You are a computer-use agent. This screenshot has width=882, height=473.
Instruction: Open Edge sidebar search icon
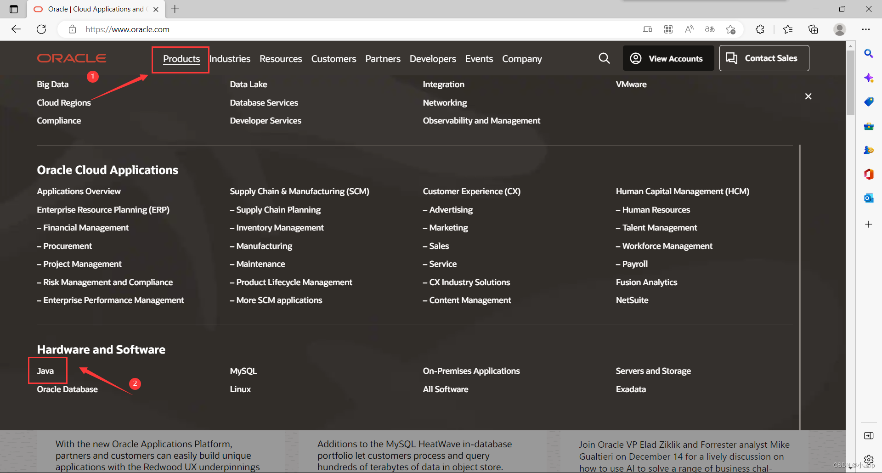pos(868,54)
